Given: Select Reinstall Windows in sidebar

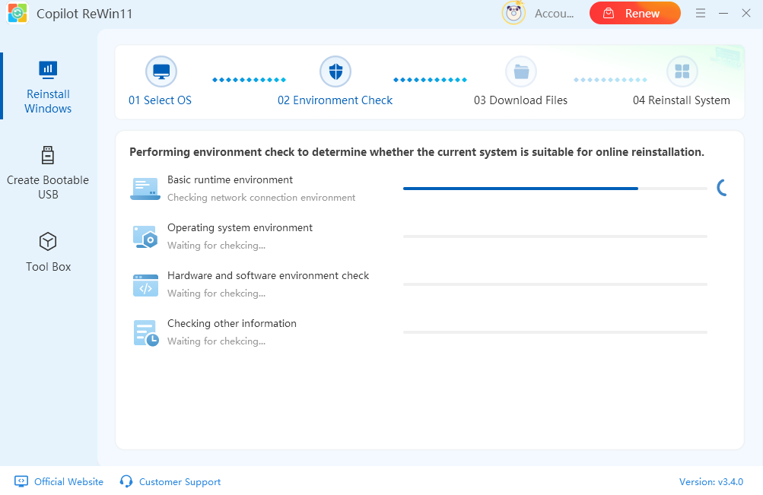Looking at the screenshot, I should click(x=48, y=87).
